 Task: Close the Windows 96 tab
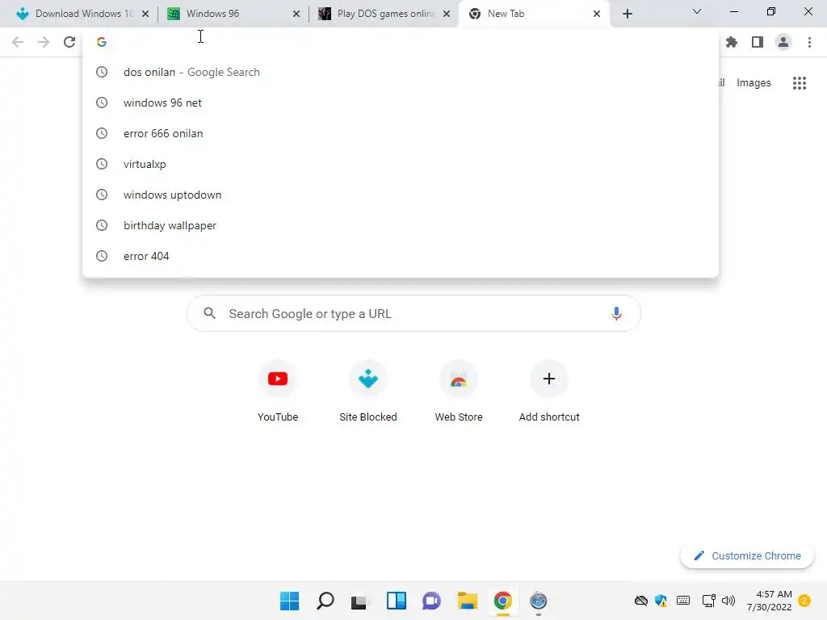296,14
